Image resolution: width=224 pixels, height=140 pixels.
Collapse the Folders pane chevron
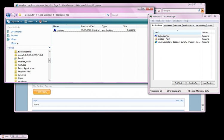tap(50, 47)
